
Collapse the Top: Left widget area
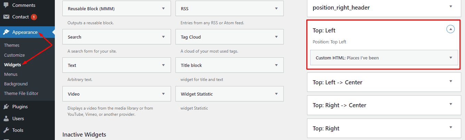coord(451,29)
